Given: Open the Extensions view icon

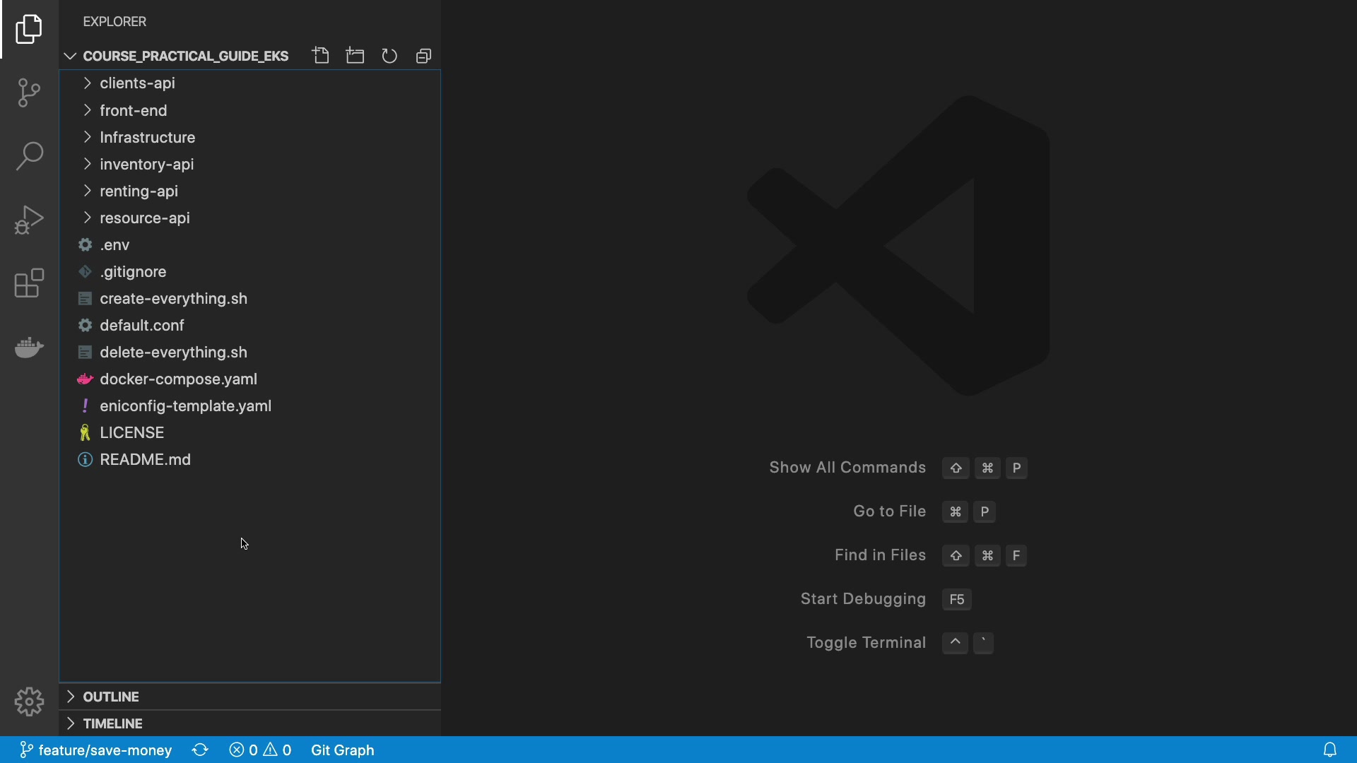Looking at the screenshot, I should point(29,283).
